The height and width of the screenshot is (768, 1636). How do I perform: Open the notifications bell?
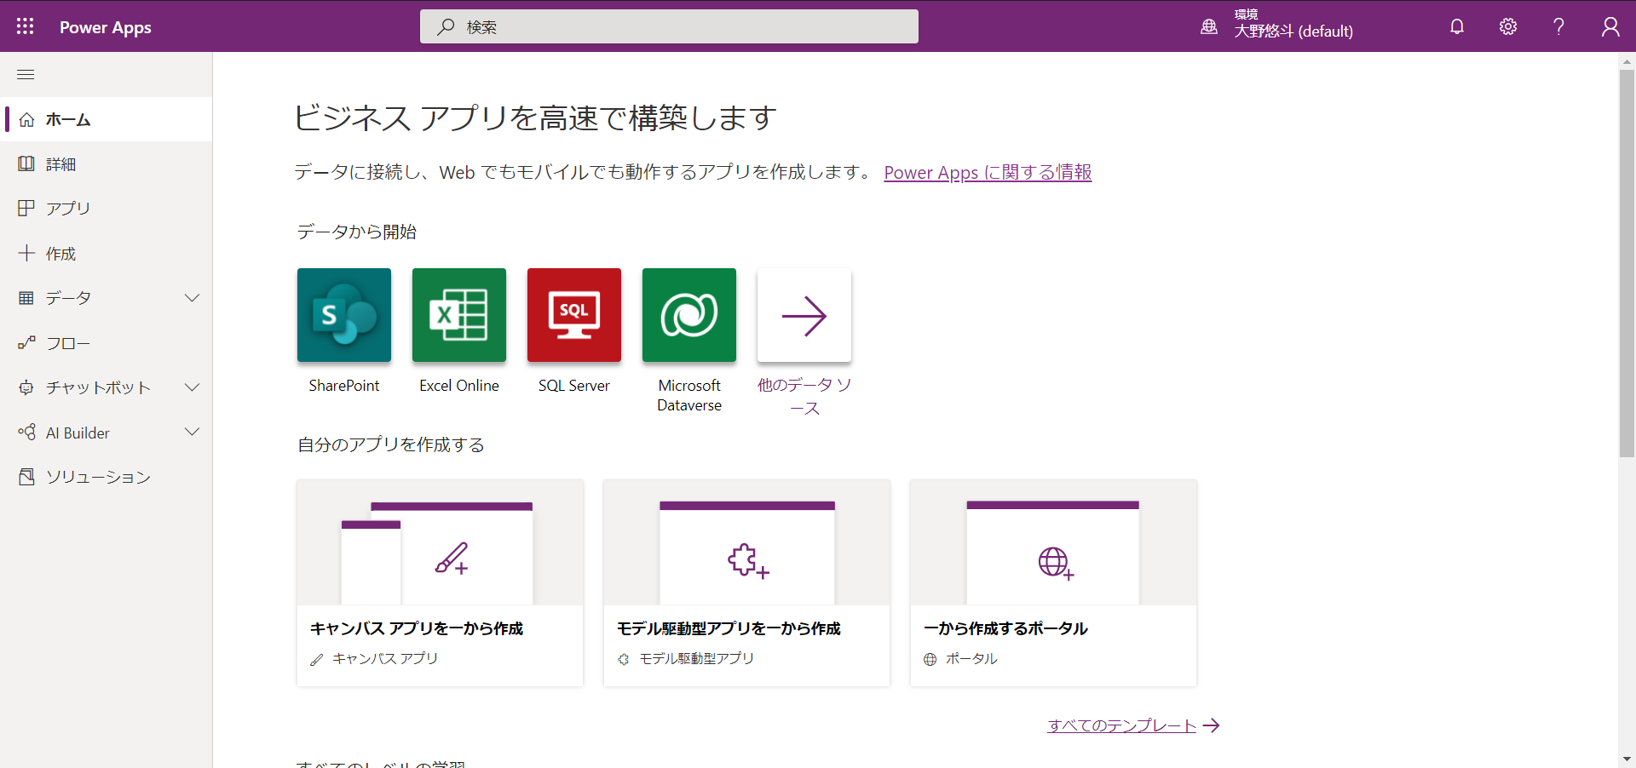click(1457, 26)
